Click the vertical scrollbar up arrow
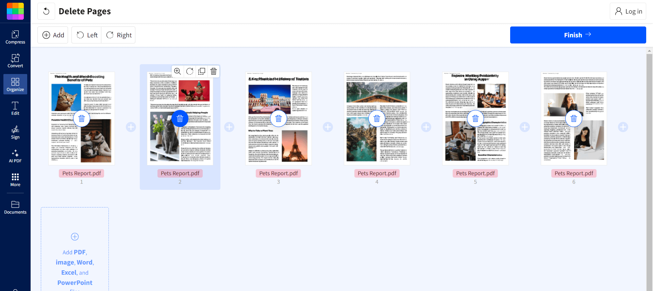Screen dimensions: 653x291 point(649,51)
